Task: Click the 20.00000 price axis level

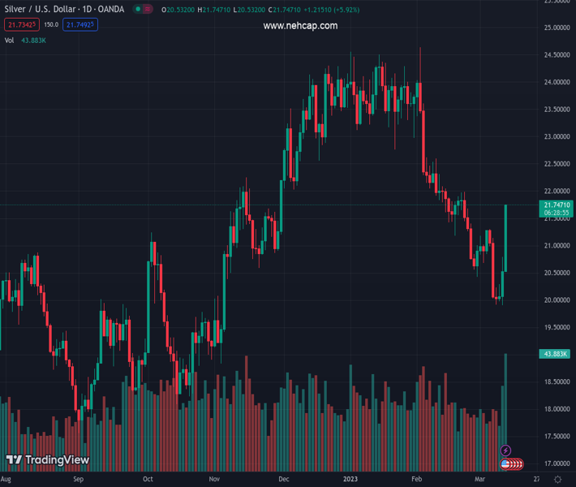Action: (x=557, y=300)
